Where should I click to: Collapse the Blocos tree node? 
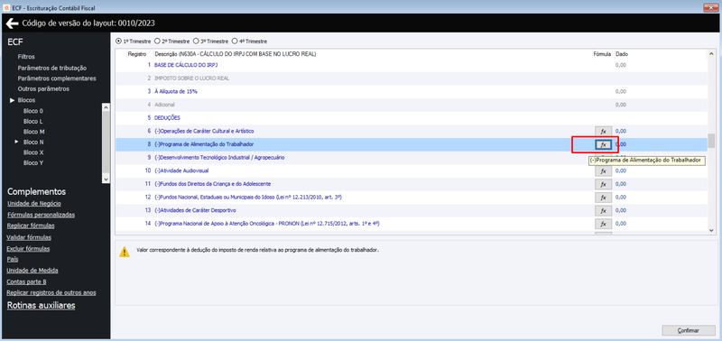coord(13,100)
